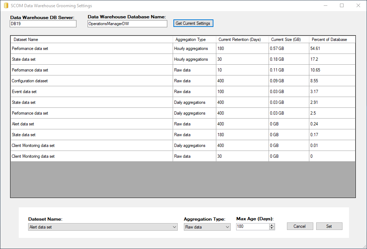Screen dimensions: 367x249
Task: Click the 0.57 GB size cell
Action: (289, 49)
